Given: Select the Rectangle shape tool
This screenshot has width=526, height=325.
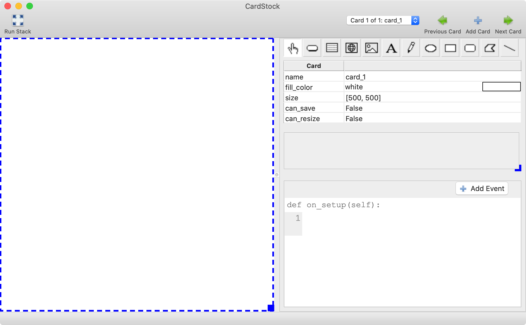Looking at the screenshot, I should click(450, 48).
